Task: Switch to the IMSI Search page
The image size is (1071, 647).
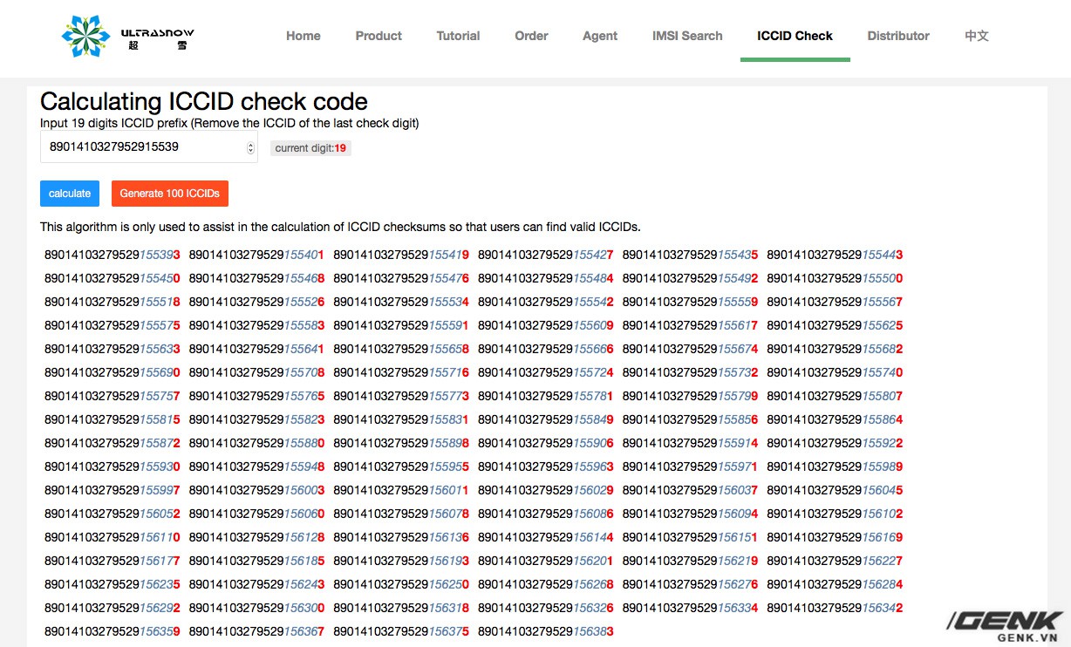Action: click(x=687, y=36)
